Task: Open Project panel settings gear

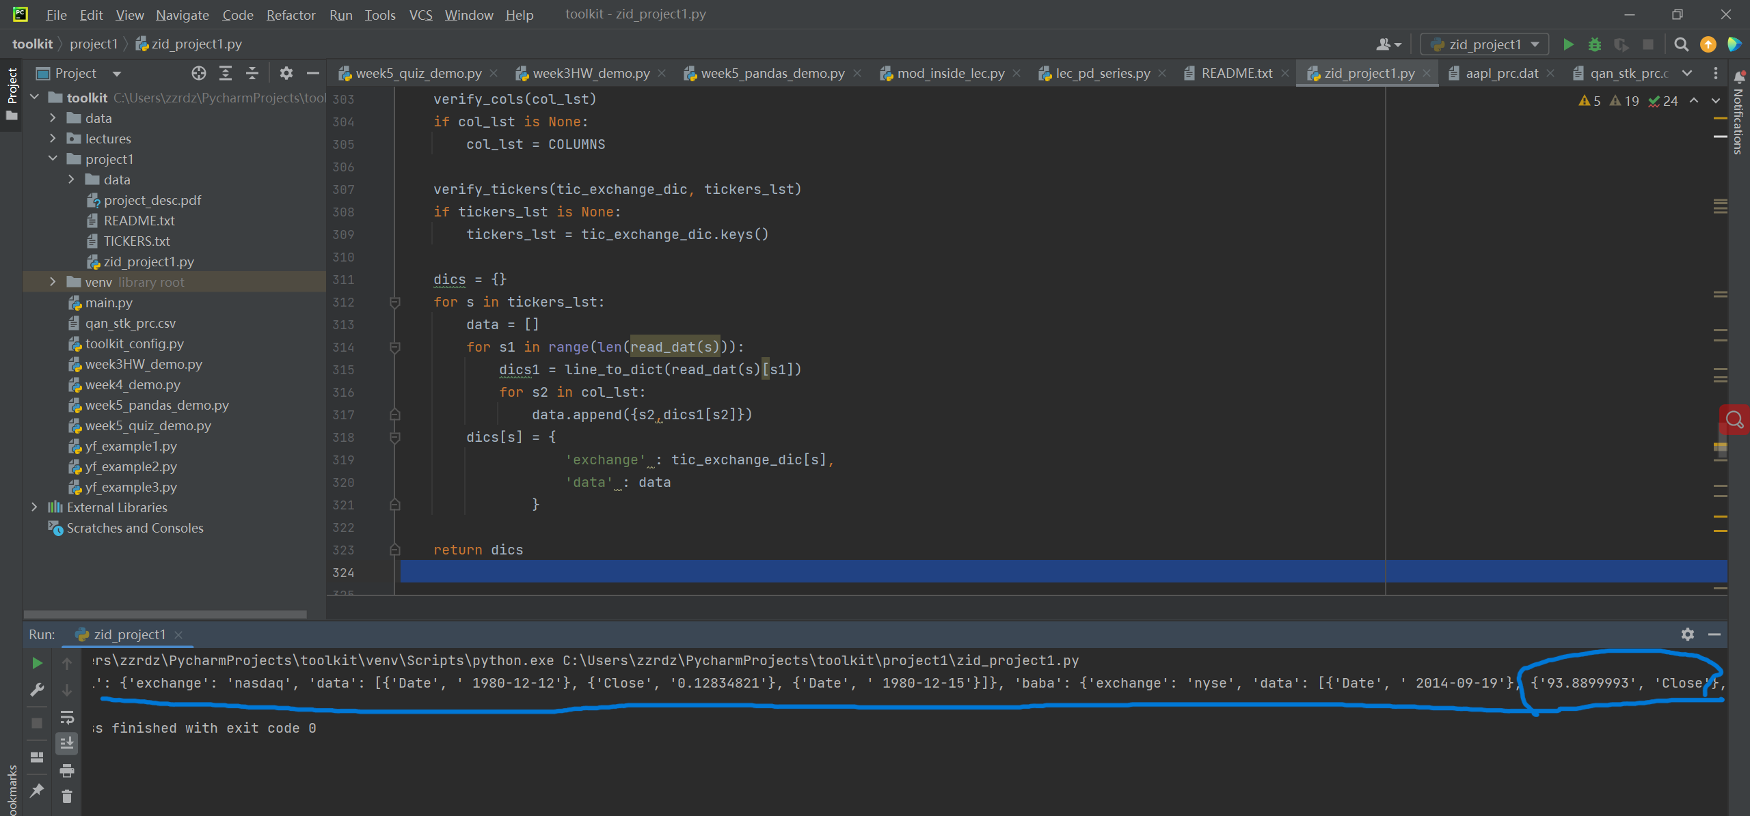Action: pos(286,73)
